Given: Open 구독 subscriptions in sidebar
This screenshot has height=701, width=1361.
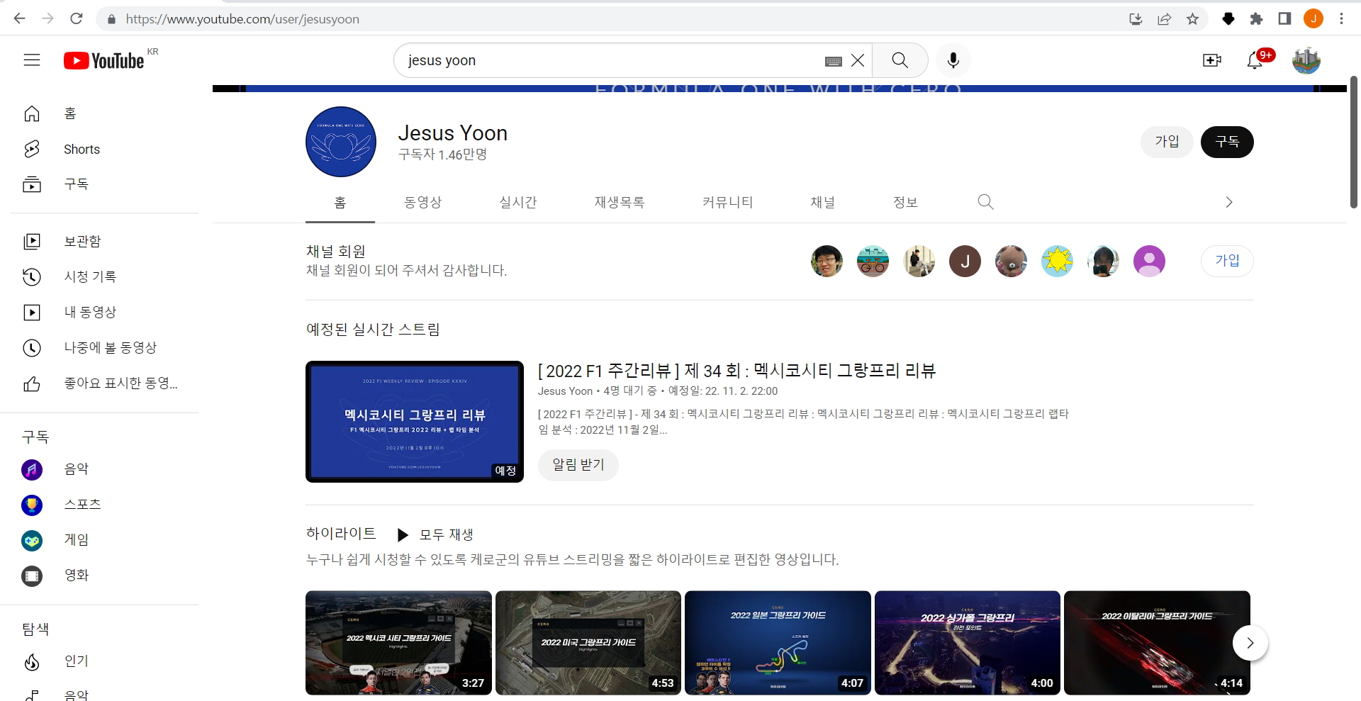Looking at the screenshot, I should [99, 184].
